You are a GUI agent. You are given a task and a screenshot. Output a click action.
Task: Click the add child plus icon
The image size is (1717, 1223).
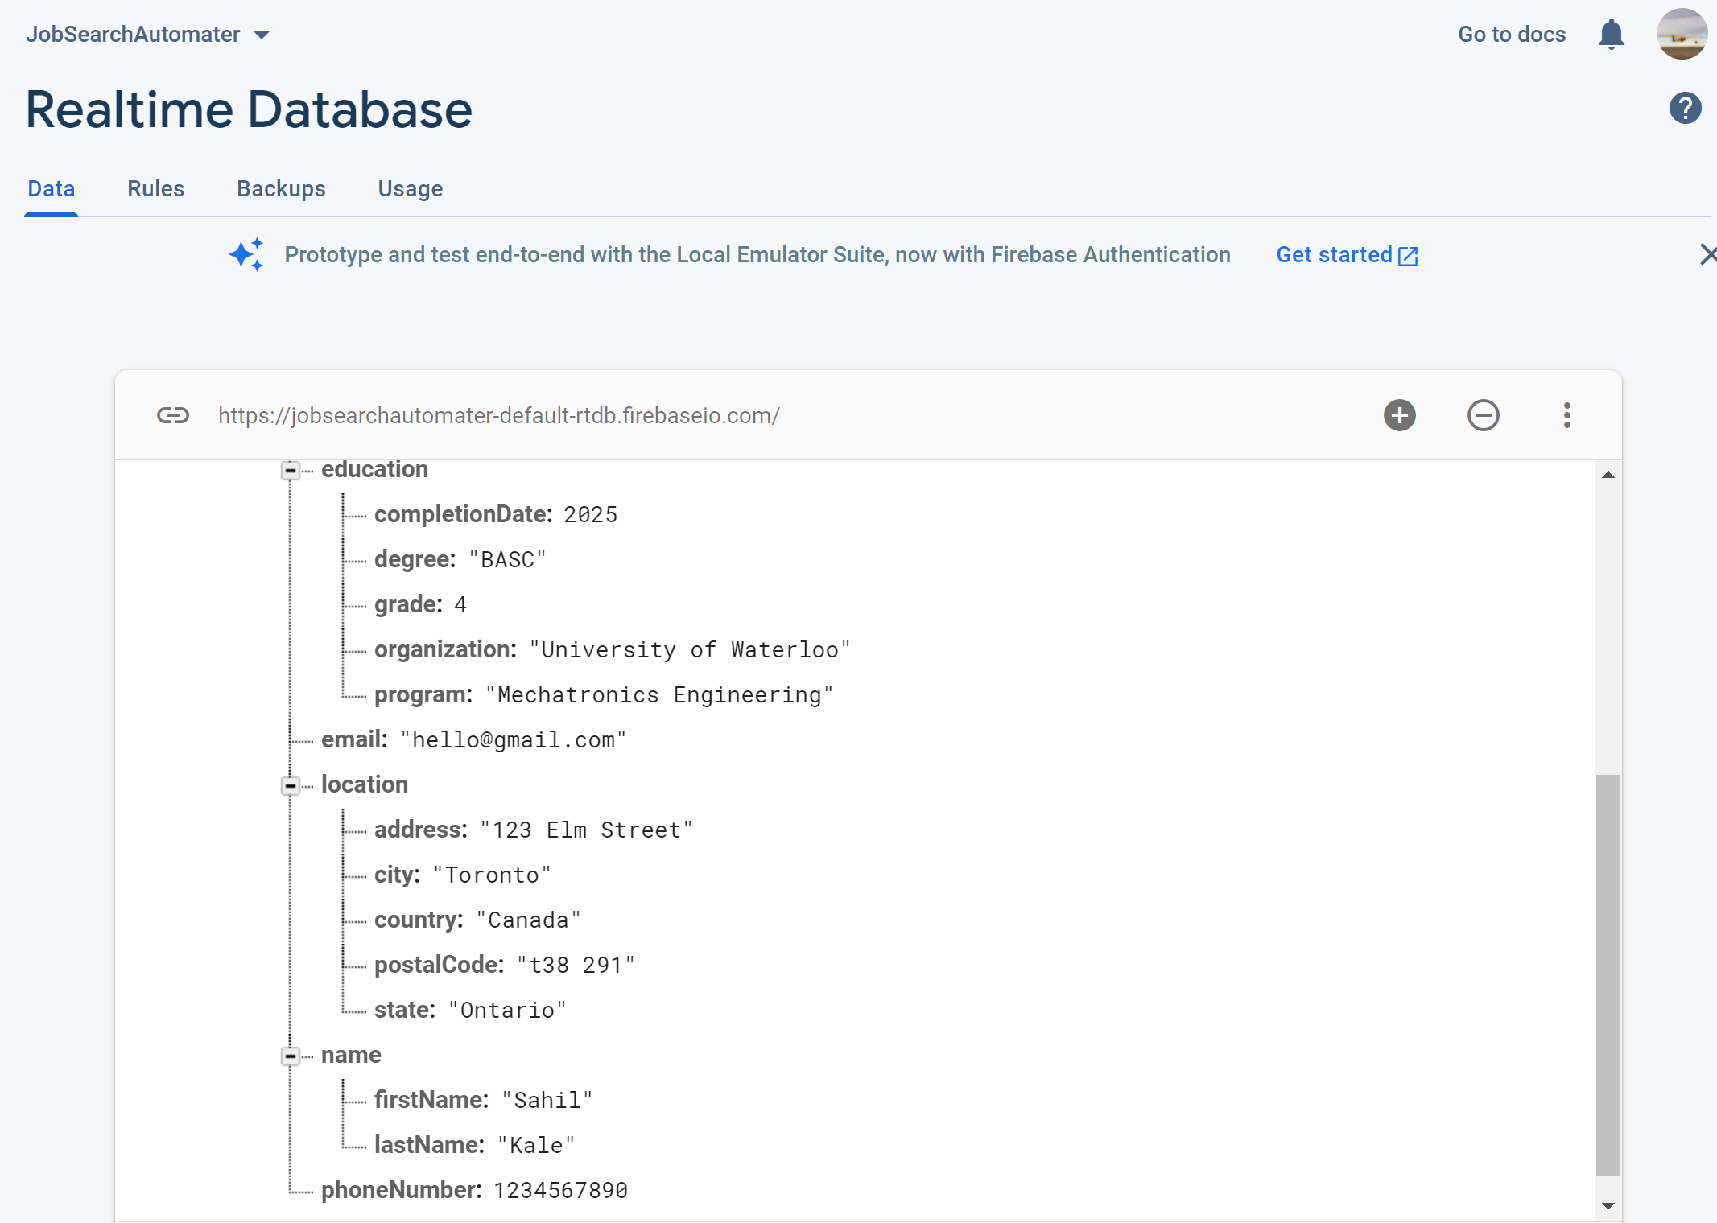[1399, 415]
